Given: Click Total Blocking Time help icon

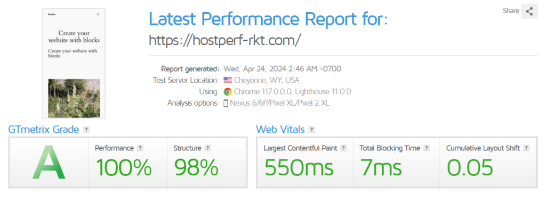Looking at the screenshot, I should pyautogui.click(x=427, y=148).
